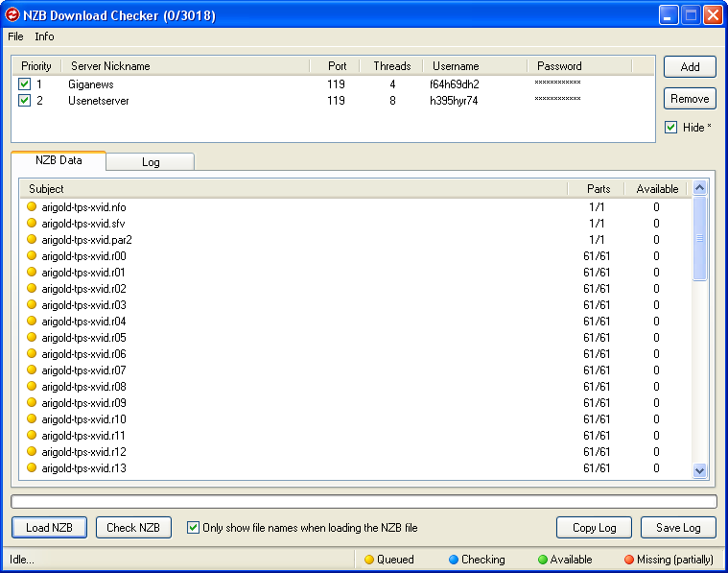
Task: Click the Threads column header
Action: click(391, 66)
